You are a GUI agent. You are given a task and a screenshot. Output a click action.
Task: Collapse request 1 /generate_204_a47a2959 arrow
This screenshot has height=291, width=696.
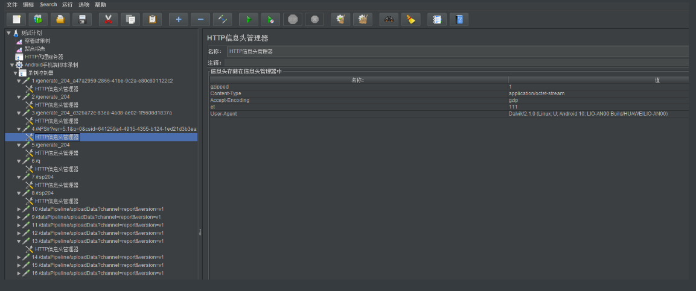[19, 81]
